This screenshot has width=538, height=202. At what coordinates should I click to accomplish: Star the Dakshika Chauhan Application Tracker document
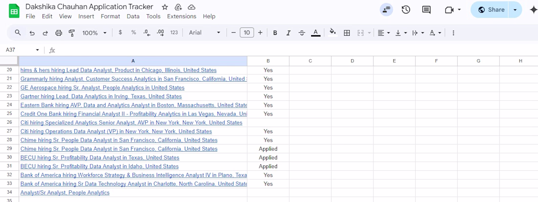pyautogui.click(x=165, y=7)
